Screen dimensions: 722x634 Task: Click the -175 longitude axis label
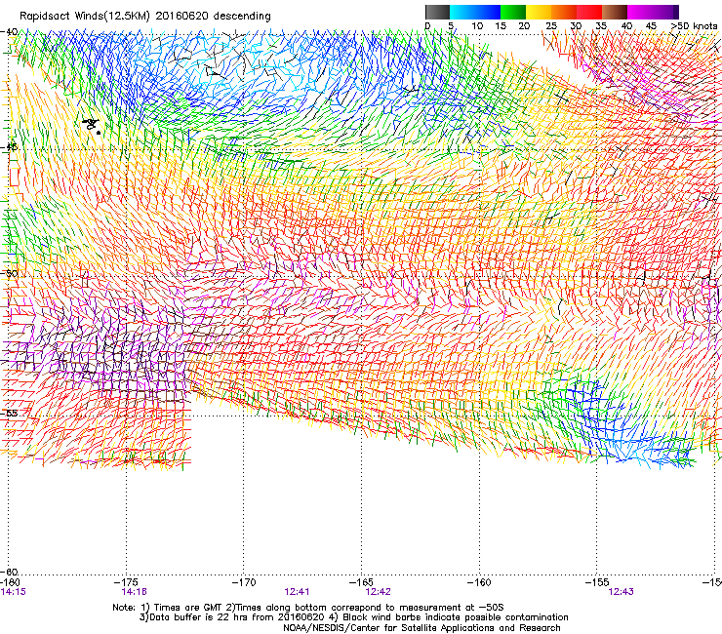tap(126, 583)
